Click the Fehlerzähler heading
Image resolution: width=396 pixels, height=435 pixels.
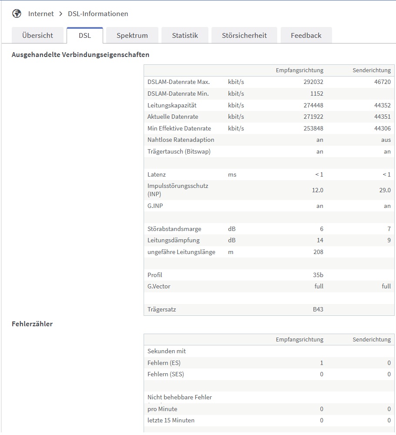(32, 324)
